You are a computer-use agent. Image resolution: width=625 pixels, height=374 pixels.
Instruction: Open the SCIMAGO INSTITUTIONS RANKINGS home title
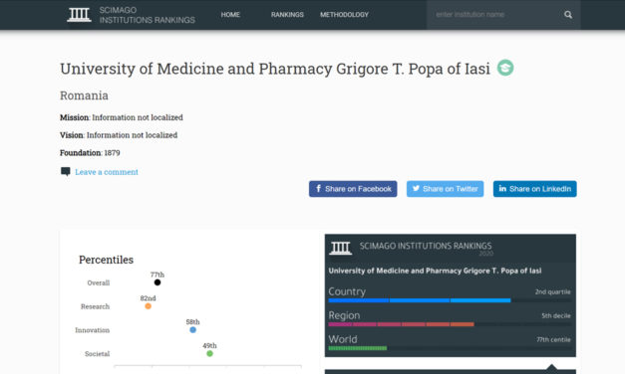[x=148, y=15]
